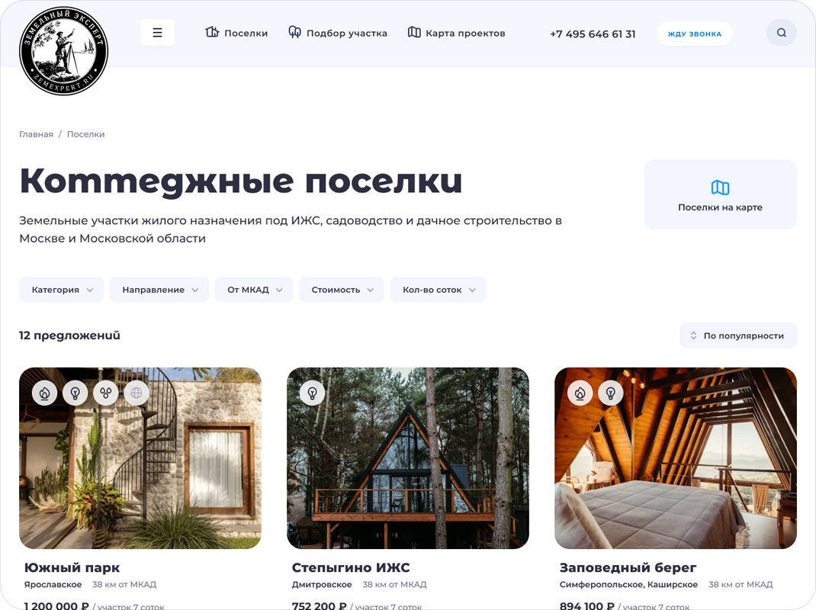Open the Степыгино ИЖС listing photo
The width and height of the screenshot is (816, 610).
408,457
